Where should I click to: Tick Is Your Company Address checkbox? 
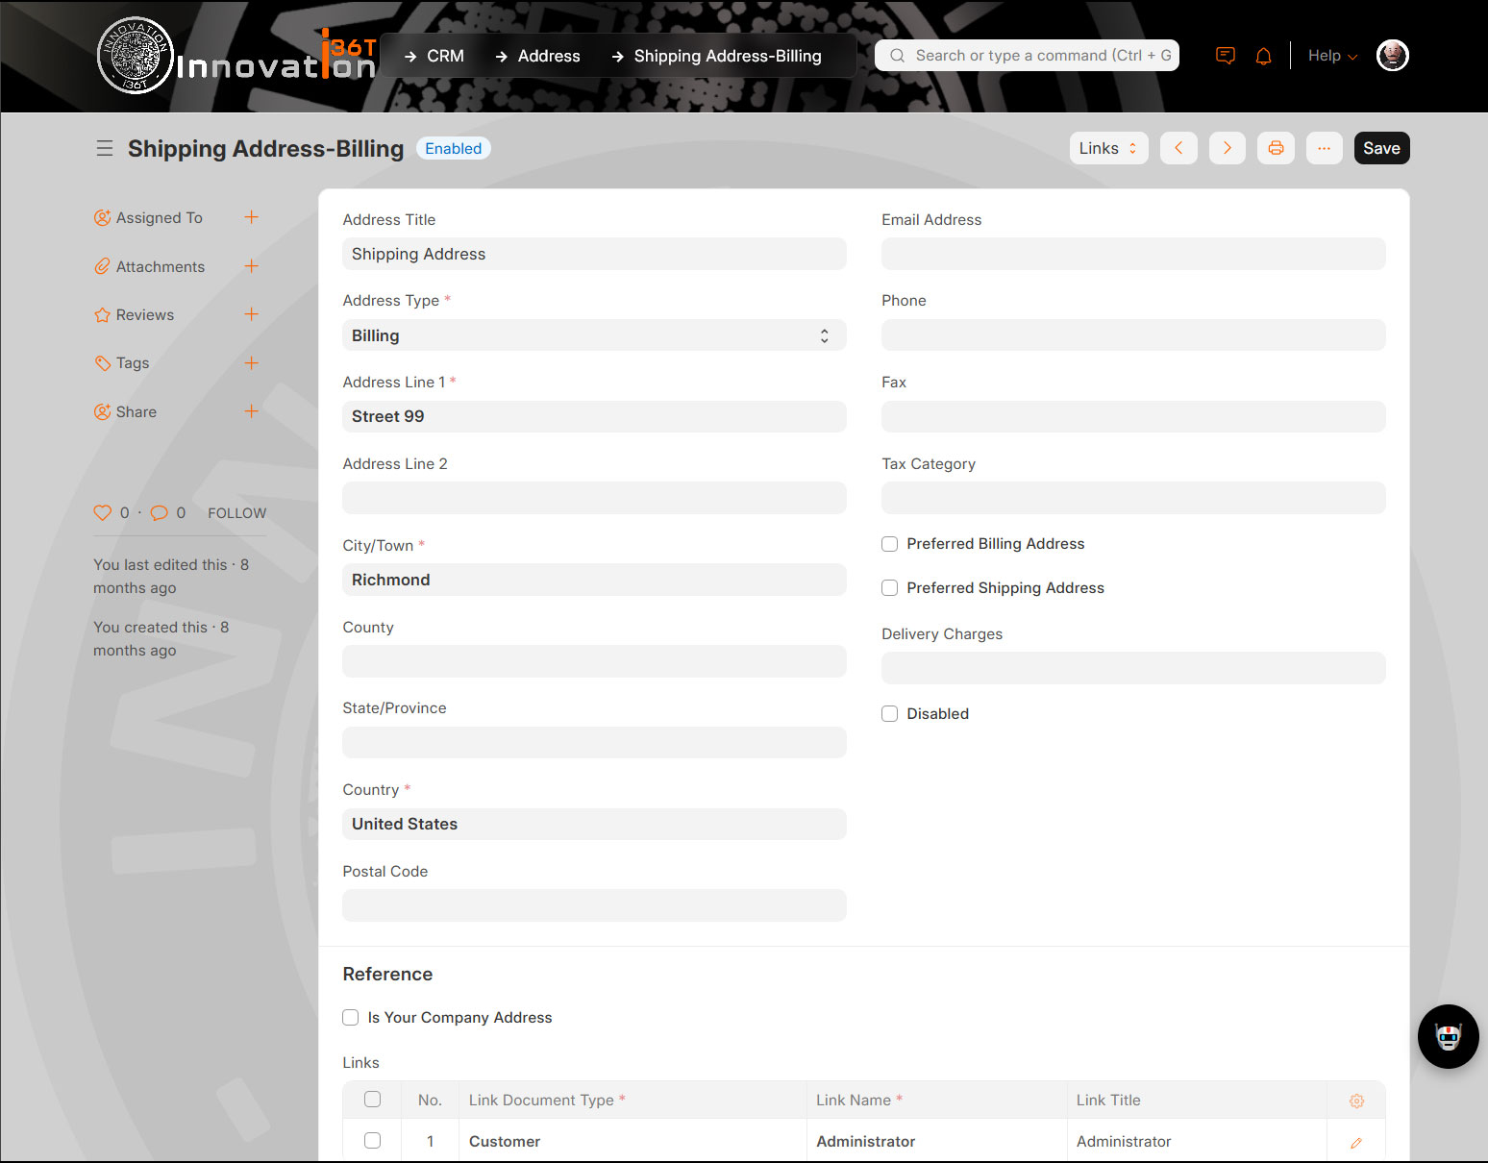point(351,1018)
